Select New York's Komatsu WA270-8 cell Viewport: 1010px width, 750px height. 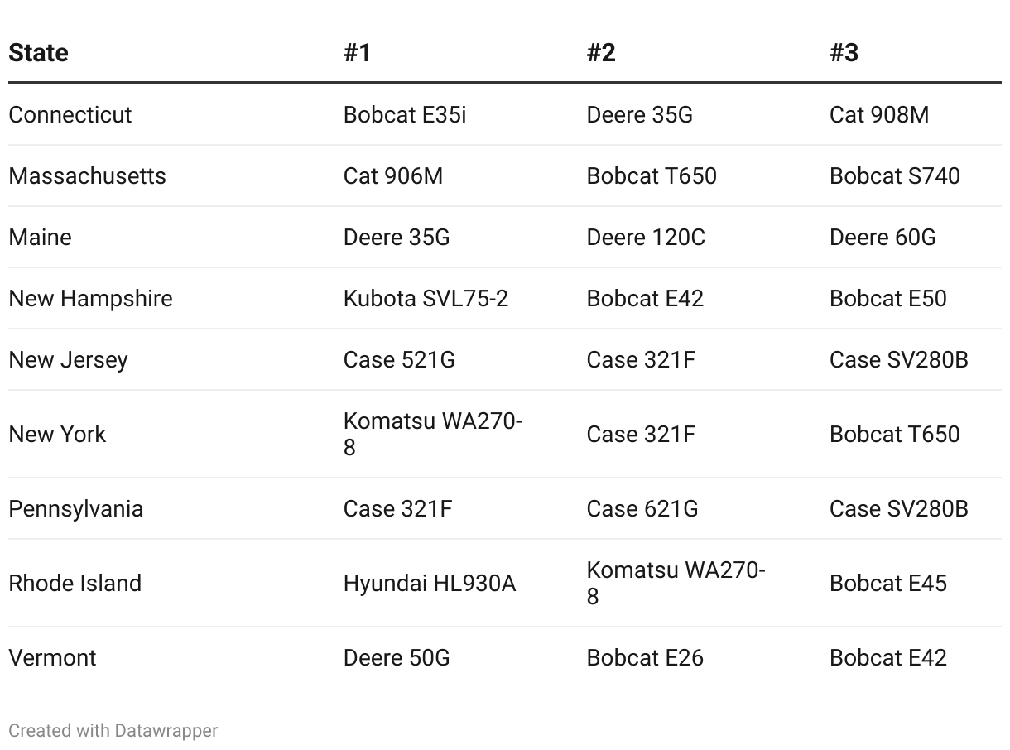[x=433, y=434]
